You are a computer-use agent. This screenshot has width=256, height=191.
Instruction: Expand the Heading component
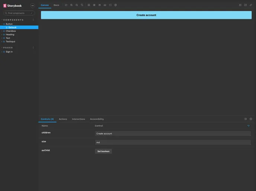pyautogui.click(x=10, y=35)
